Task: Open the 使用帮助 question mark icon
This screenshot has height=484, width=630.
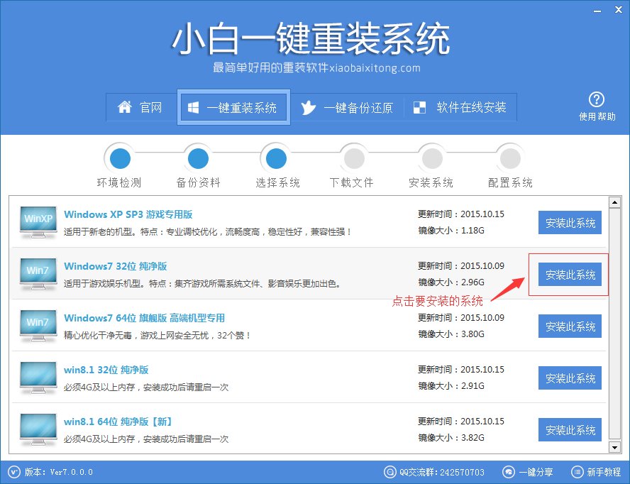Action: click(x=597, y=100)
